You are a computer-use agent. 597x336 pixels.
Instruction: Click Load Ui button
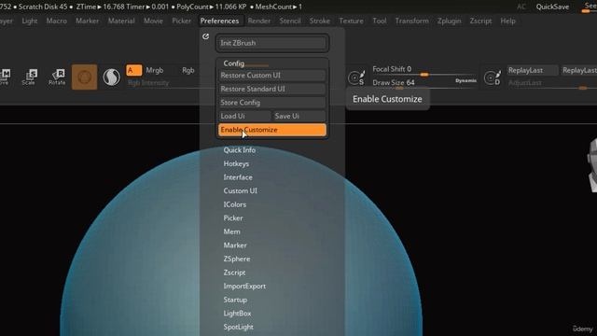(244, 116)
